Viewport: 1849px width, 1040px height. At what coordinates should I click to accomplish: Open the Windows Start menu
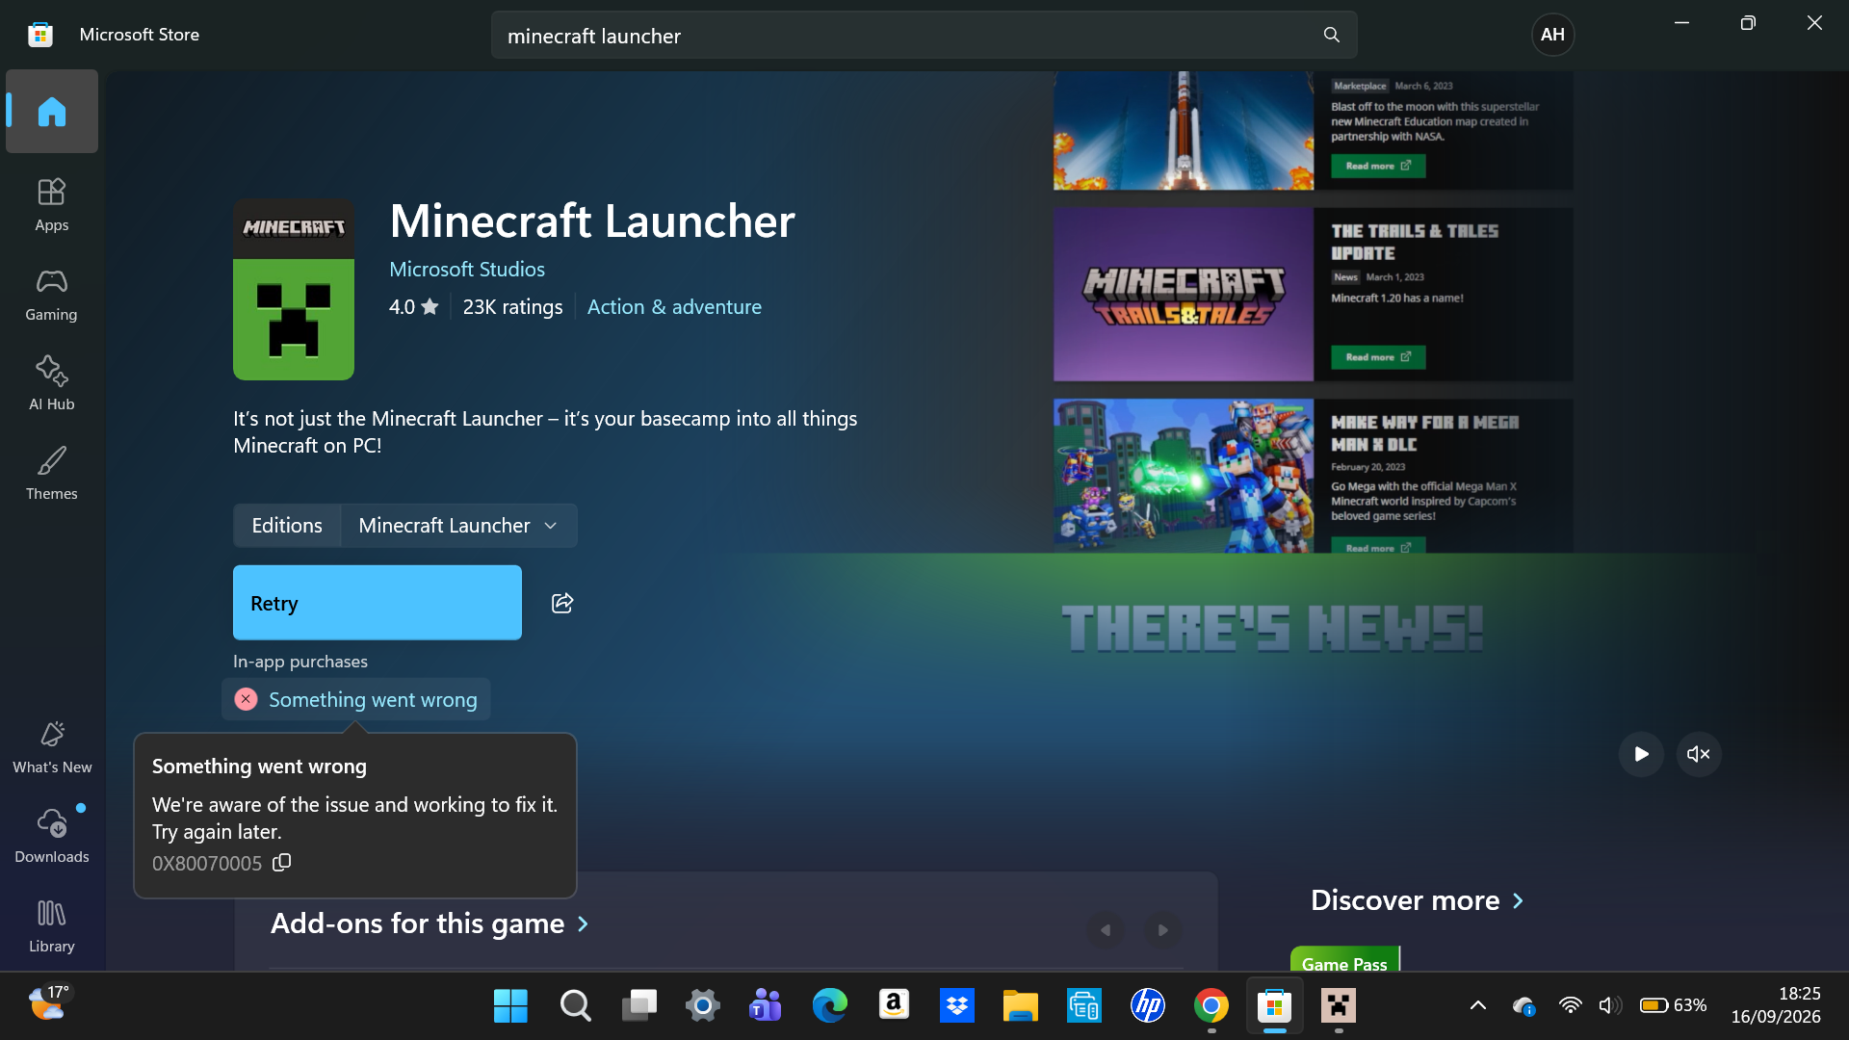pyautogui.click(x=510, y=1005)
